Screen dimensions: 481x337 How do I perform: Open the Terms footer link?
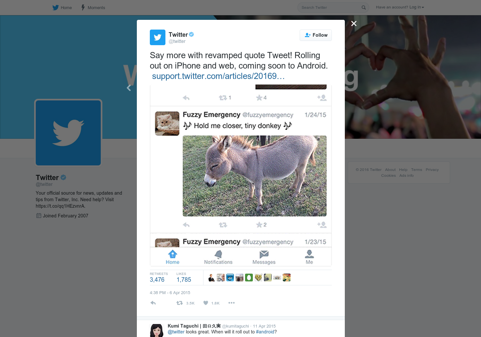(416, 170)
